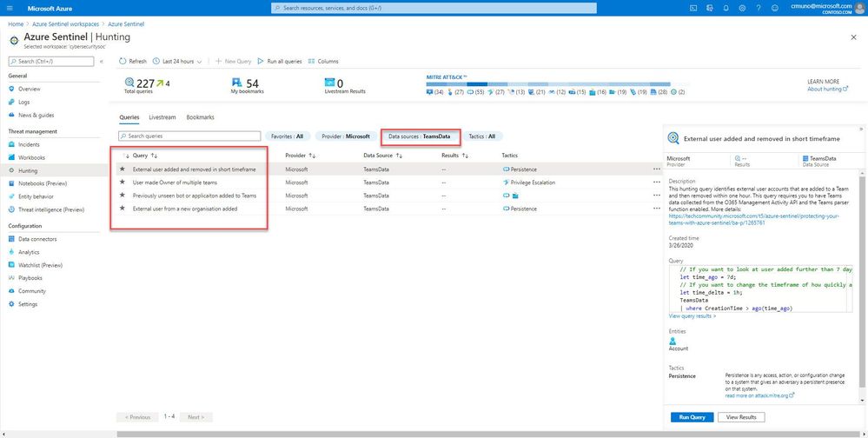Image resolution: width=868 pixels, height=438 pixels.
Task: Click the Search queries field
Action: [x=189, y=136]
